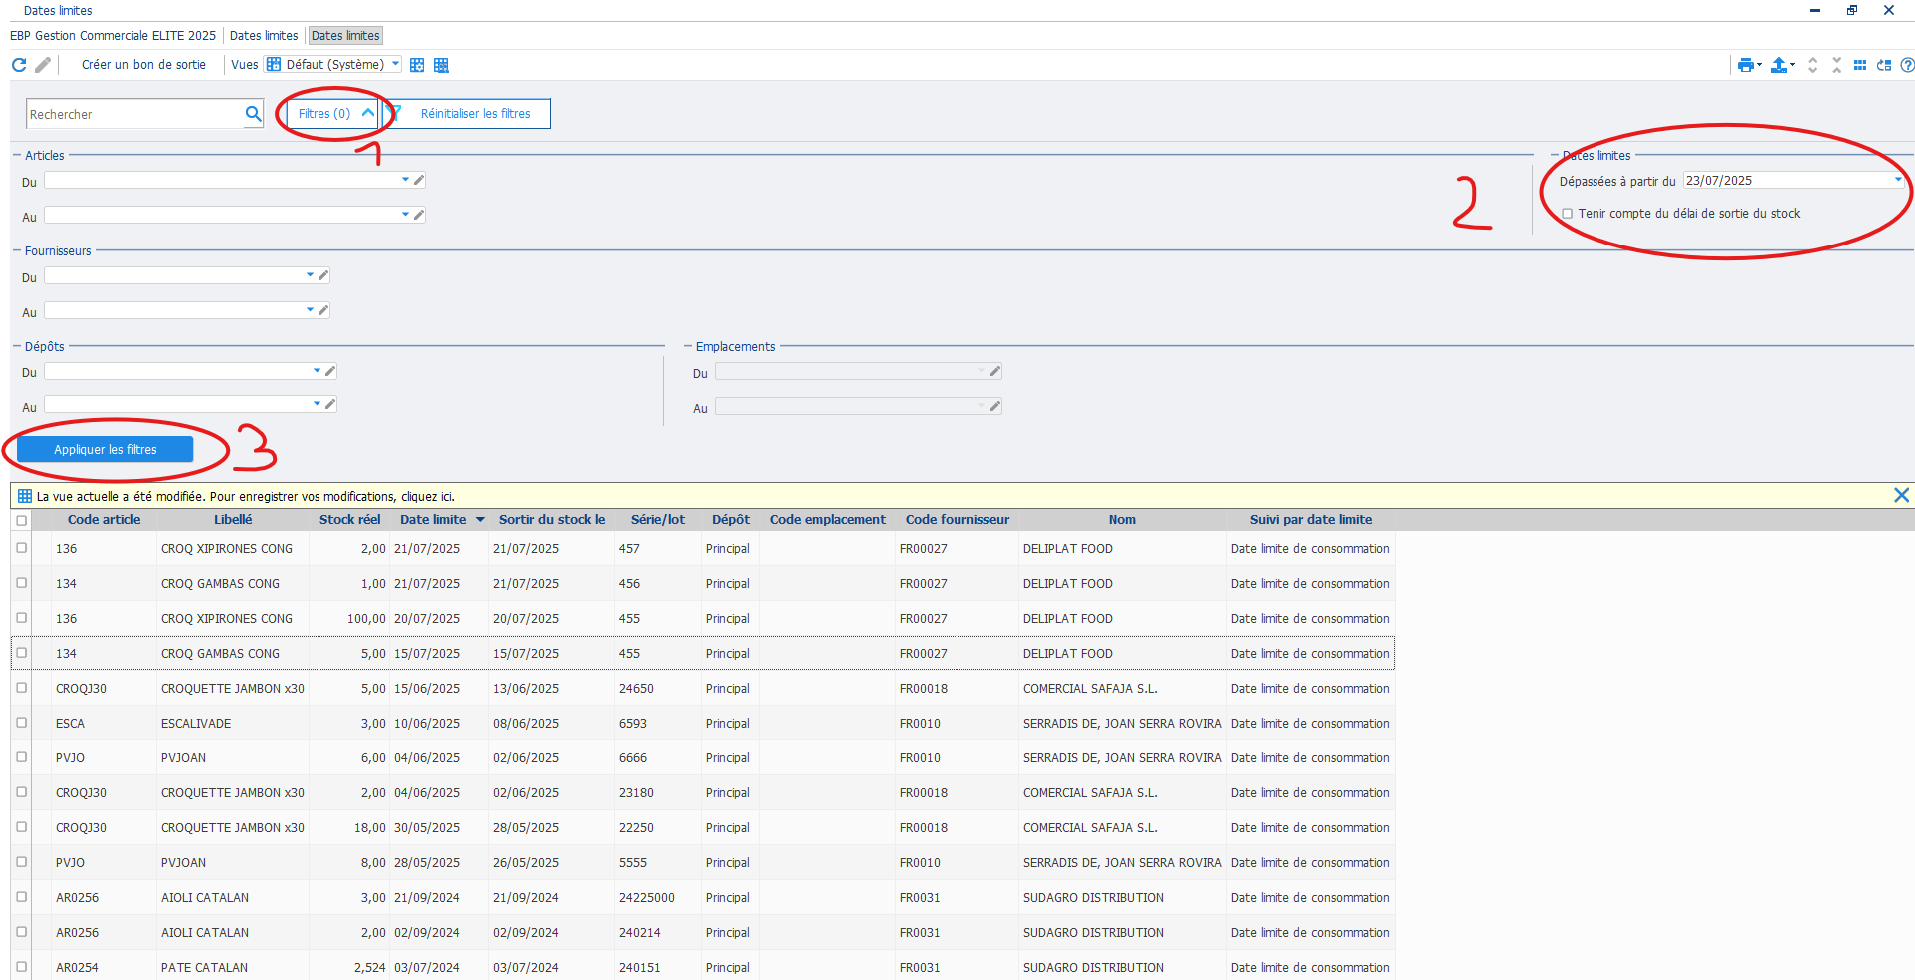Click pencil icon beside Dépôts Au field
Image resolution: width=1915 pixels, height=980 pixels.
pyautogui.click(x=330, y=405)
